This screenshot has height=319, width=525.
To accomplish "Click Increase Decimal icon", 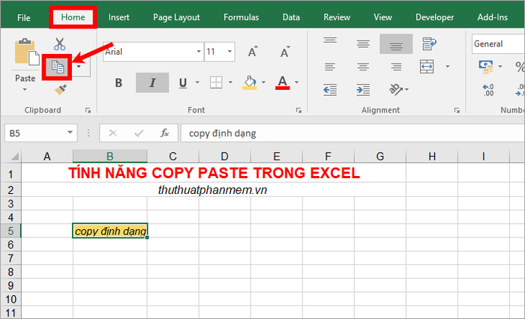I will 488,90.
